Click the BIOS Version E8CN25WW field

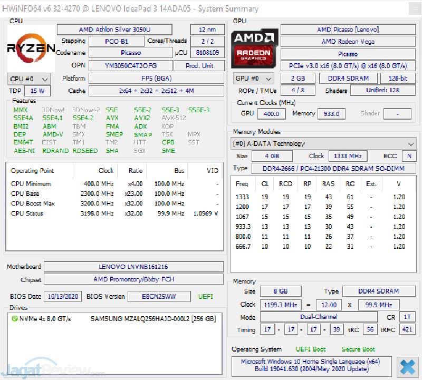pos(159,297)
